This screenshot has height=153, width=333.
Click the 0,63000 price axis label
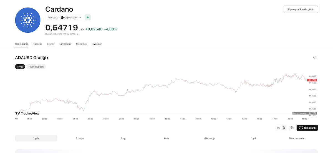pos(312,102)
